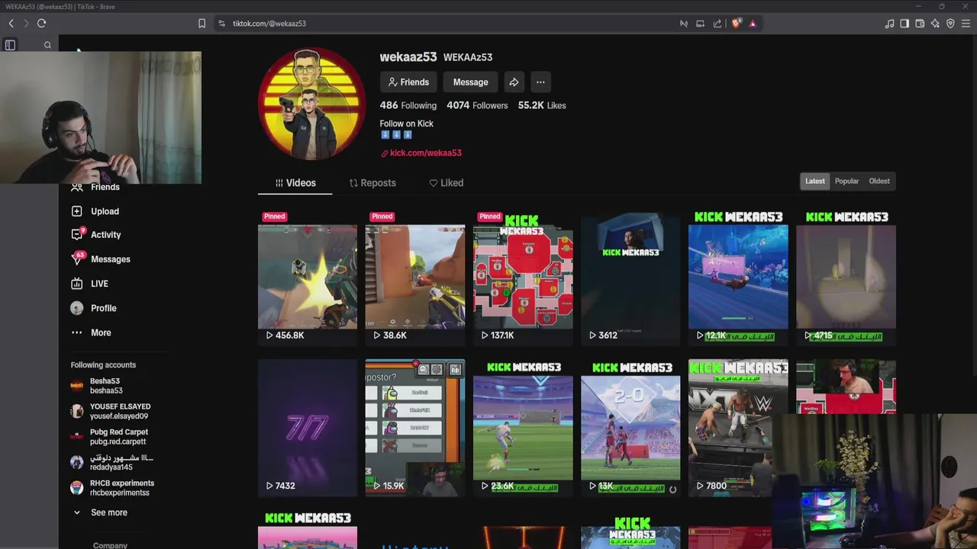Click the share page icon in address bar

point(717,24)
